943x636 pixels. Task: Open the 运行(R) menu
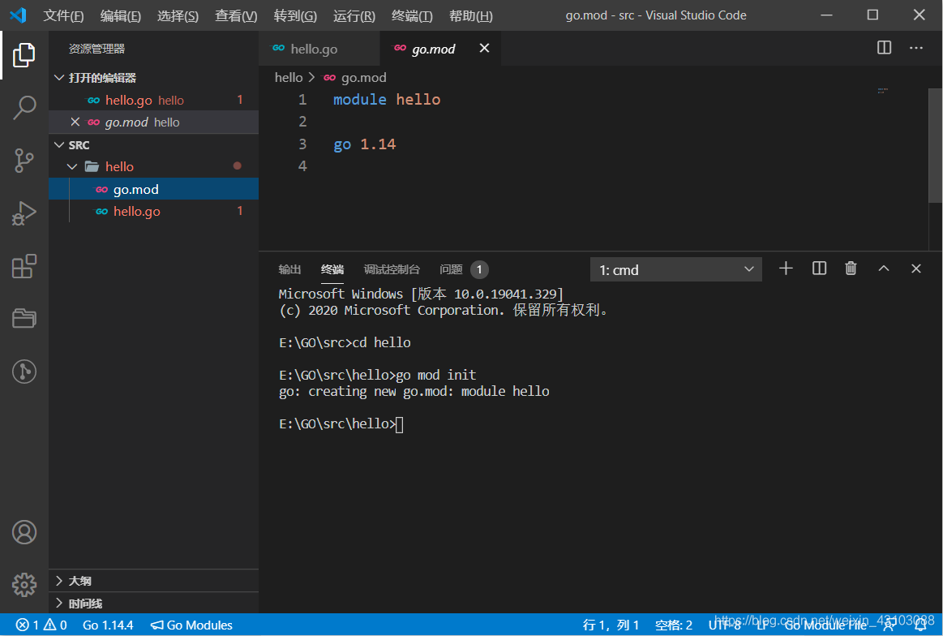click(x=354, y=15)
